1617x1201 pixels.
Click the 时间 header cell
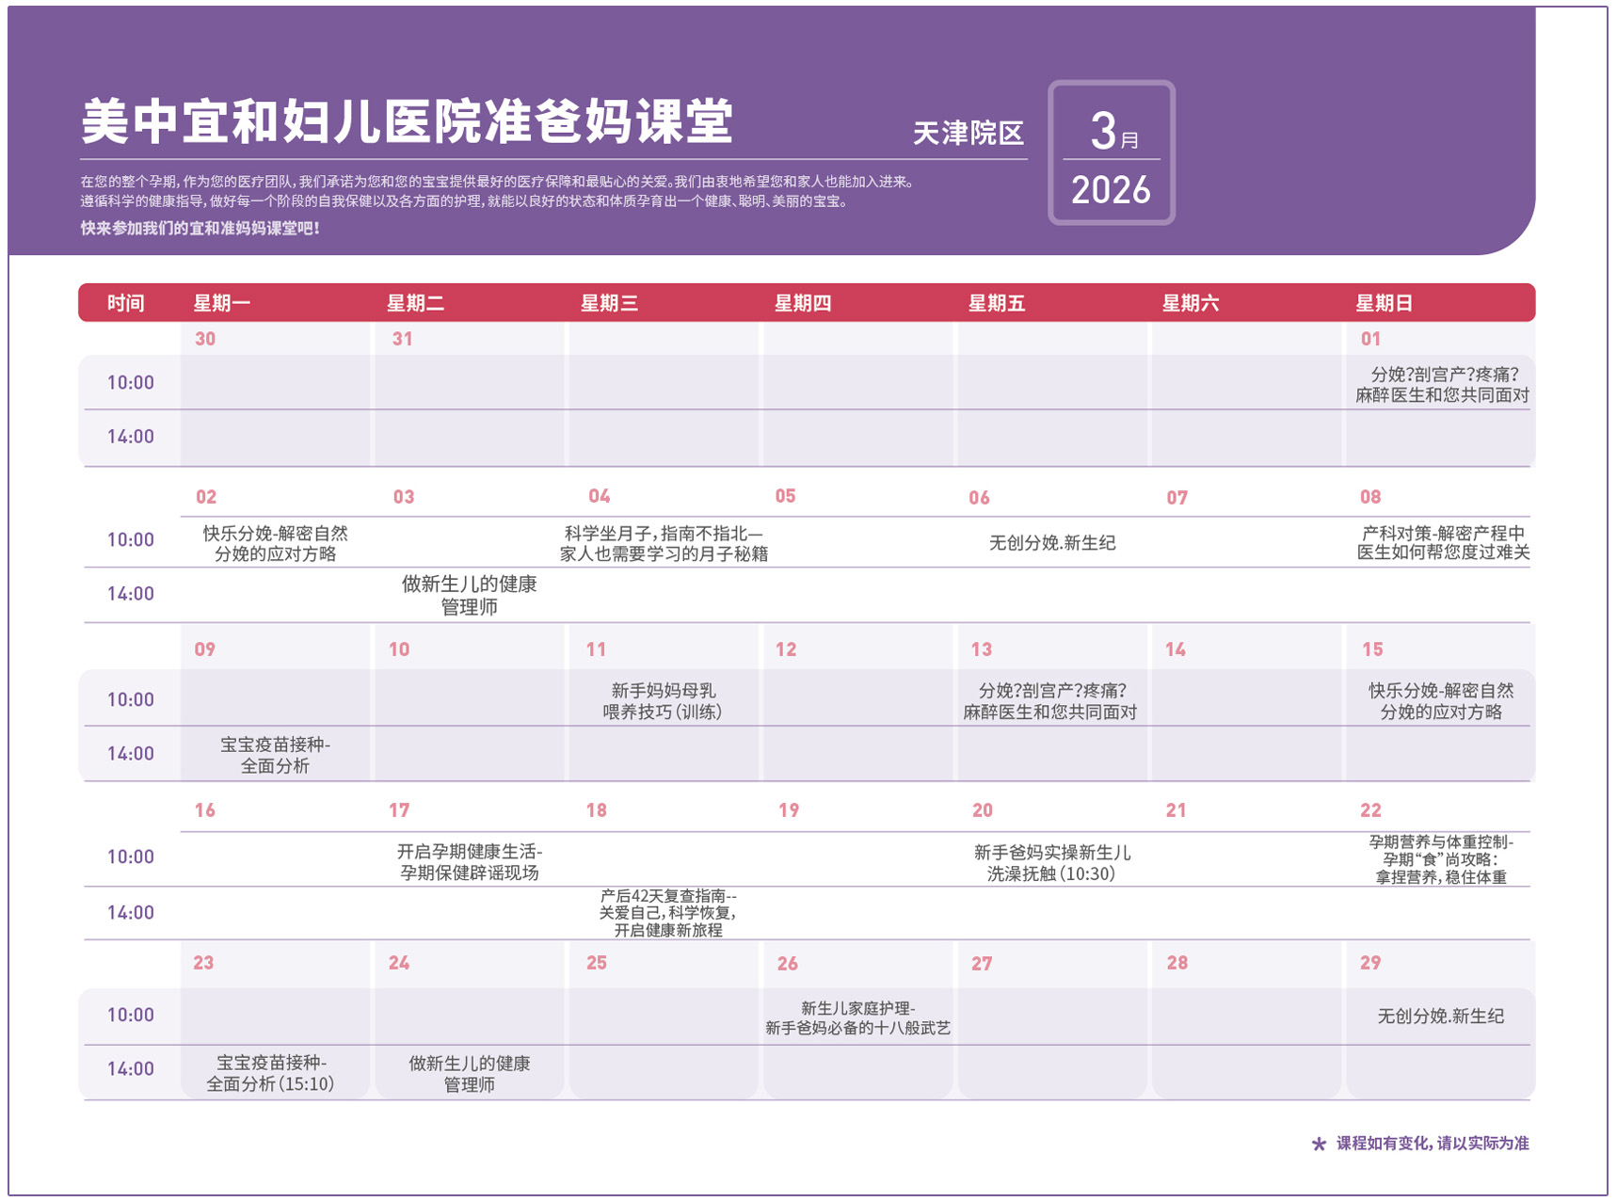point(125,303)
